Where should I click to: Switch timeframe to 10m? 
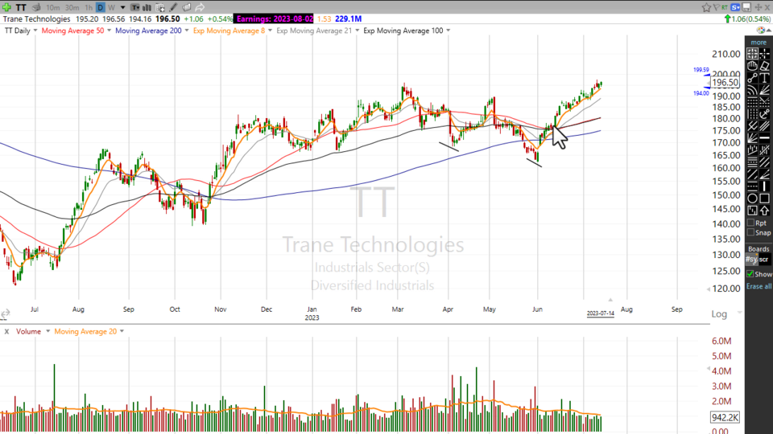coord(53,7)
